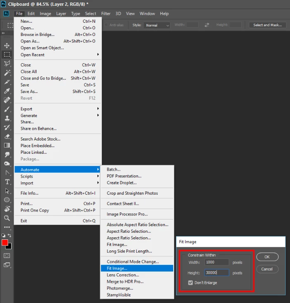This screenshot has width=290, height=303.
Task: Choose Photomerge... in Automate submenu
Action: tap(137, 288)
